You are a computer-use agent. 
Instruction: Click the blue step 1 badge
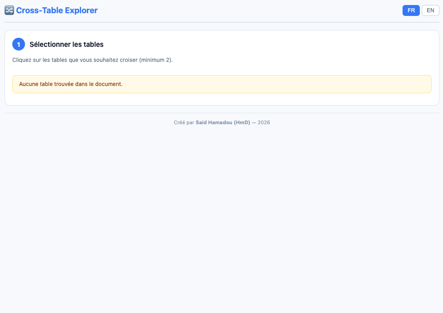point(19,45)
